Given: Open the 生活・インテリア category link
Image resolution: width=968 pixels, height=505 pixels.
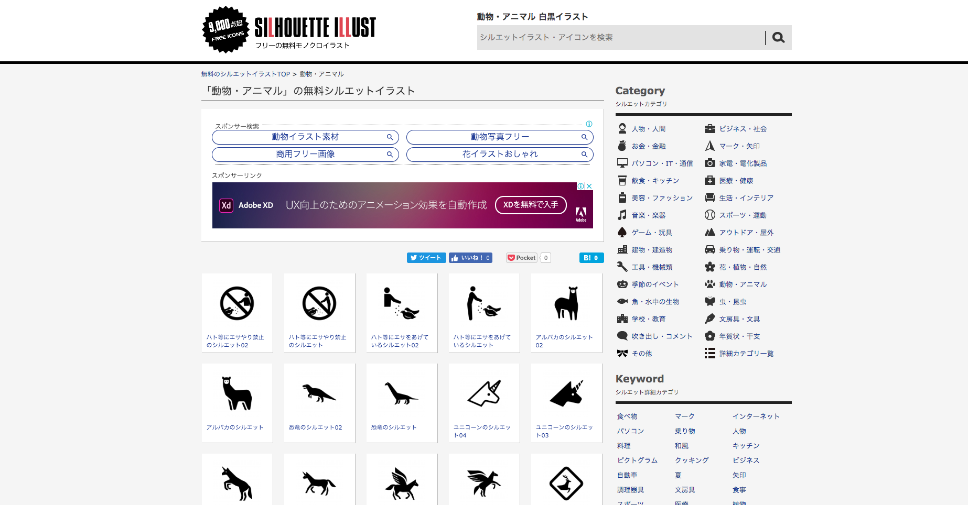Looking at the screenshot, I should click(x=746, y=198).
